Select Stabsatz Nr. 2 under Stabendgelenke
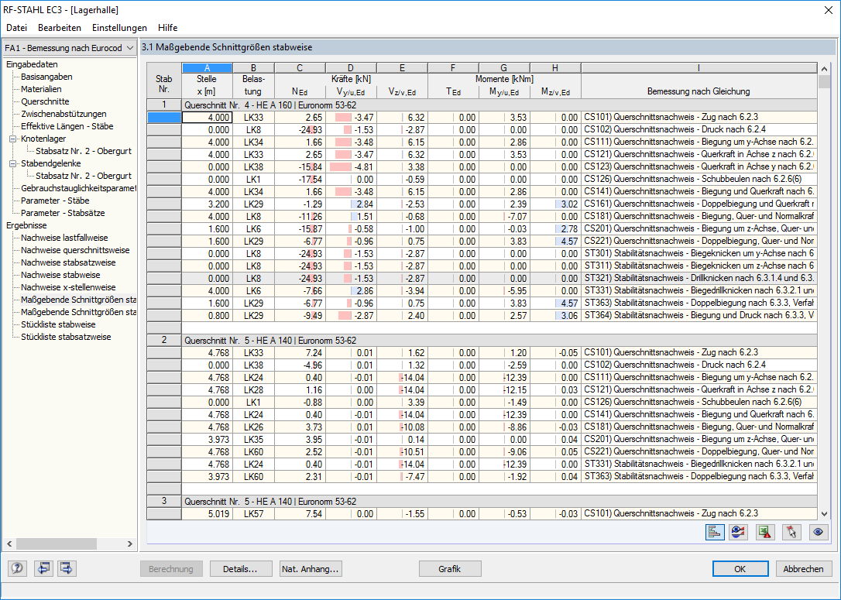This screenshot has width=841, height=600. tap(83, 176)
